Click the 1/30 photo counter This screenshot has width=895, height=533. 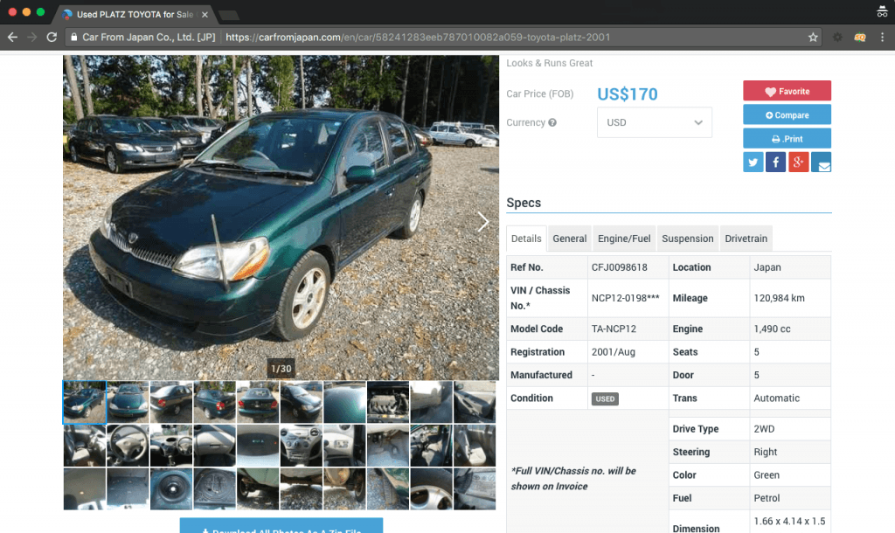pos(281,369)
